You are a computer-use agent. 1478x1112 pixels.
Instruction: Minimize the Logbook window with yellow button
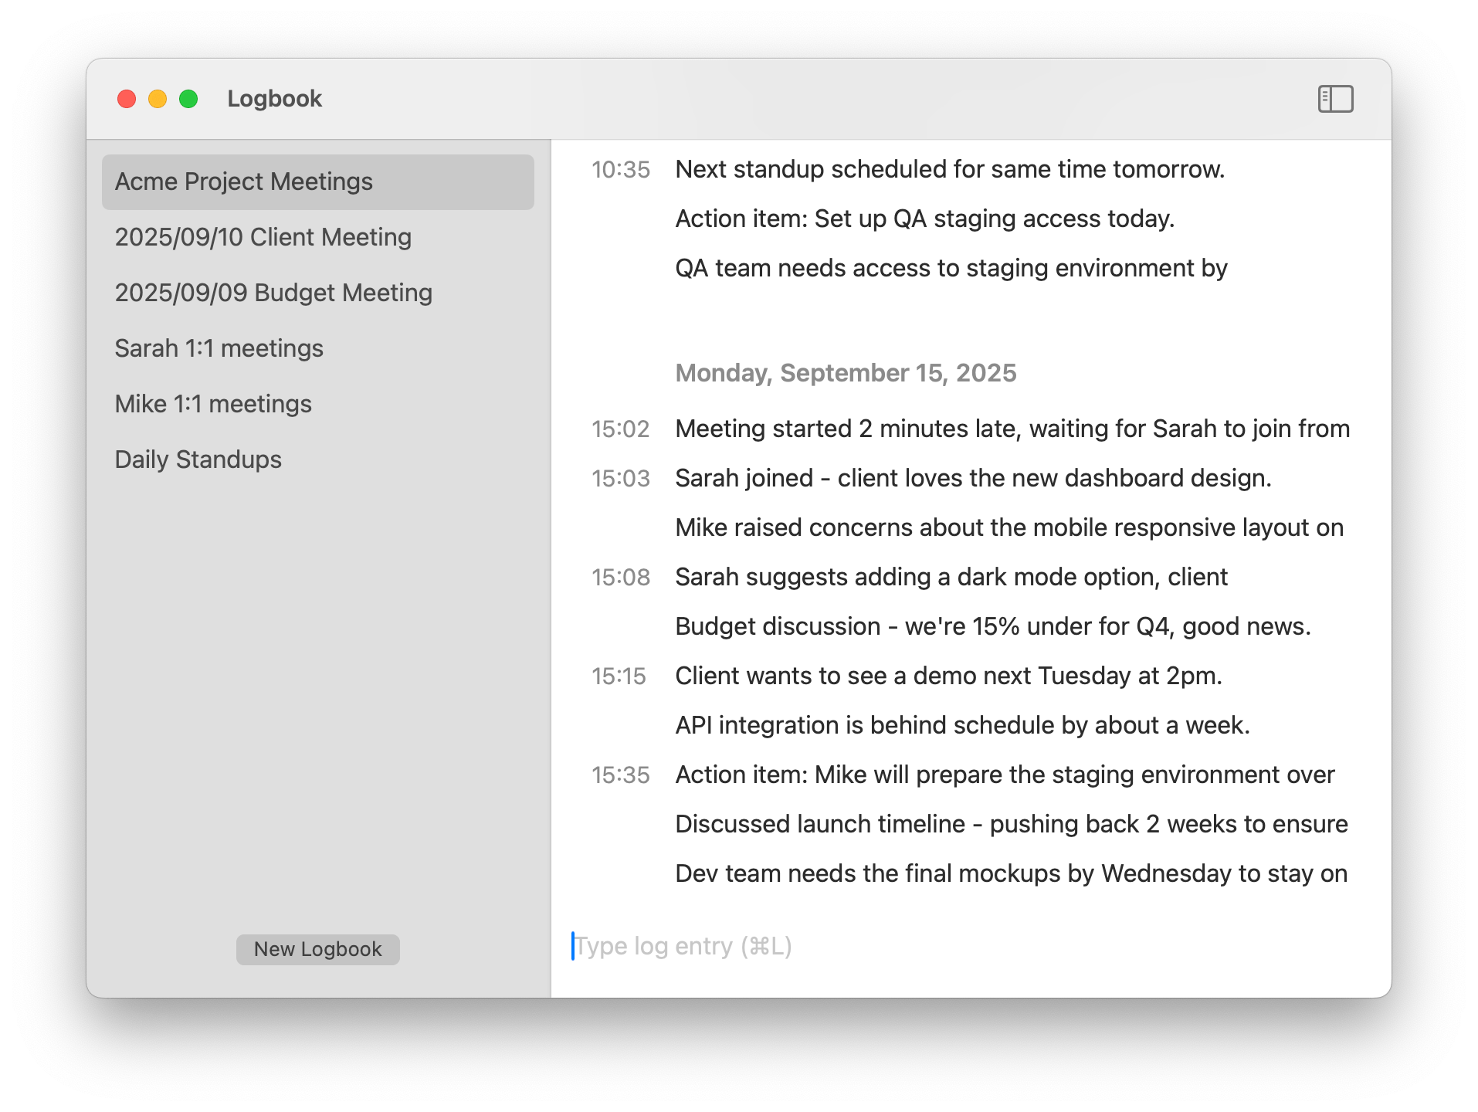click(x=158, y=99)
